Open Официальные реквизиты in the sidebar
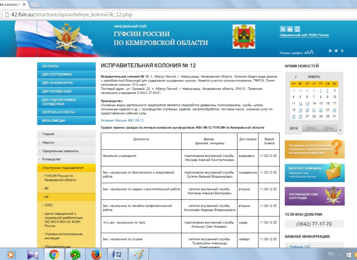This screenshot has height=260, width=357. [x=66, y=151]
